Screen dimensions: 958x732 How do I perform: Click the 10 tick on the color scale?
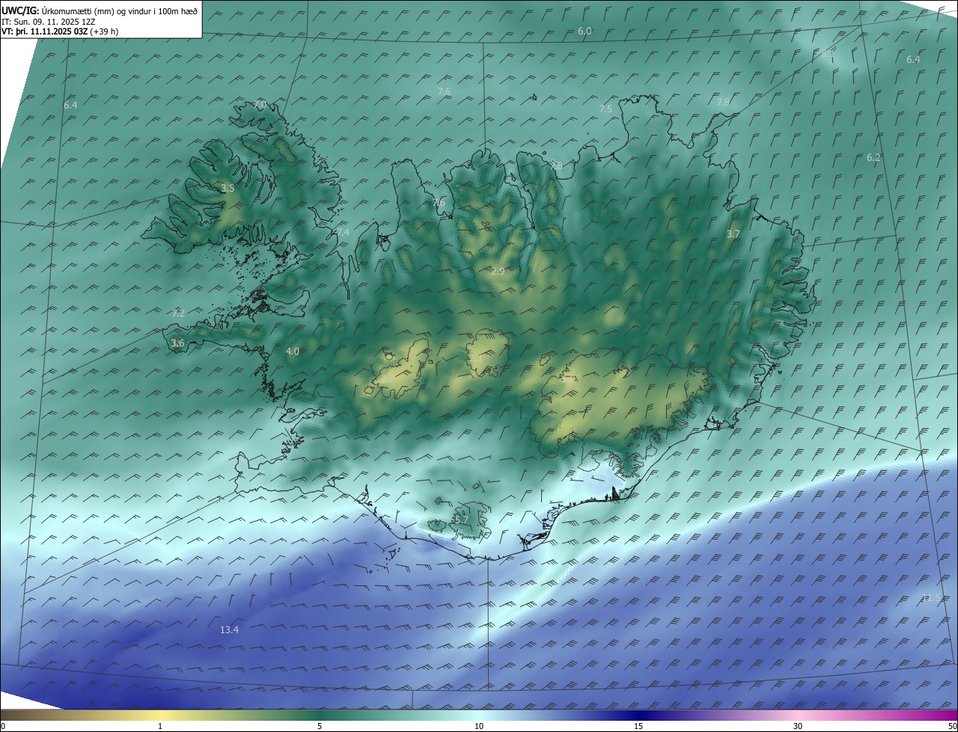479,726
